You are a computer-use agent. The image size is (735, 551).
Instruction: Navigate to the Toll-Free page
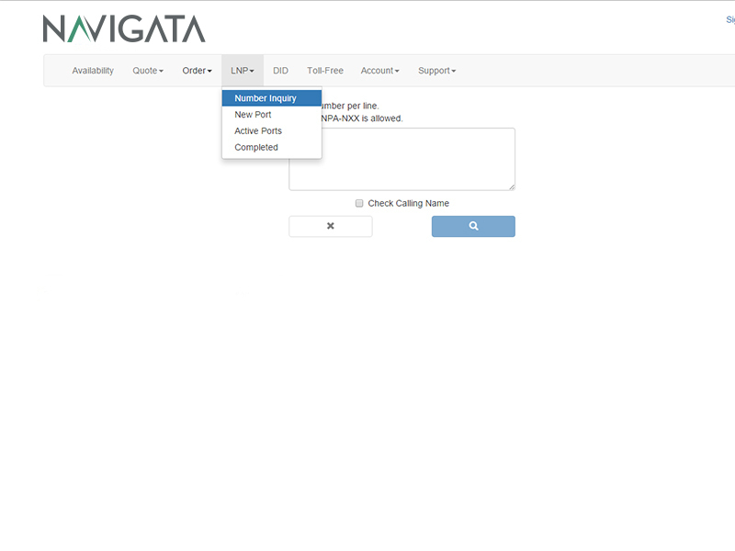325,71
